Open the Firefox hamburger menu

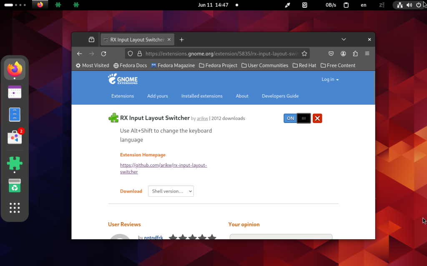coord(367,54)
